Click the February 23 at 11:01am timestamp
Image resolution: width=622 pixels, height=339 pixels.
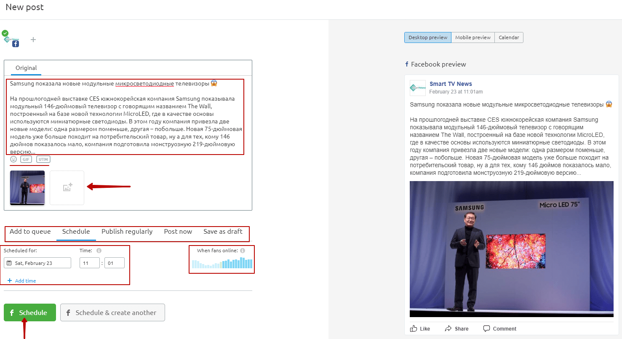pos(456,91)
